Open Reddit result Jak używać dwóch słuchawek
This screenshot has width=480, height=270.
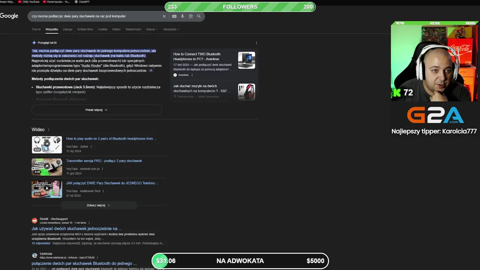pyautogui.click(x=76, y=228)
